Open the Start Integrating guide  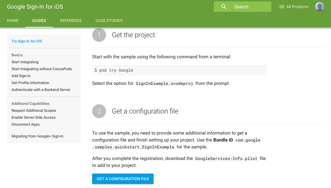tap(25, 62)
